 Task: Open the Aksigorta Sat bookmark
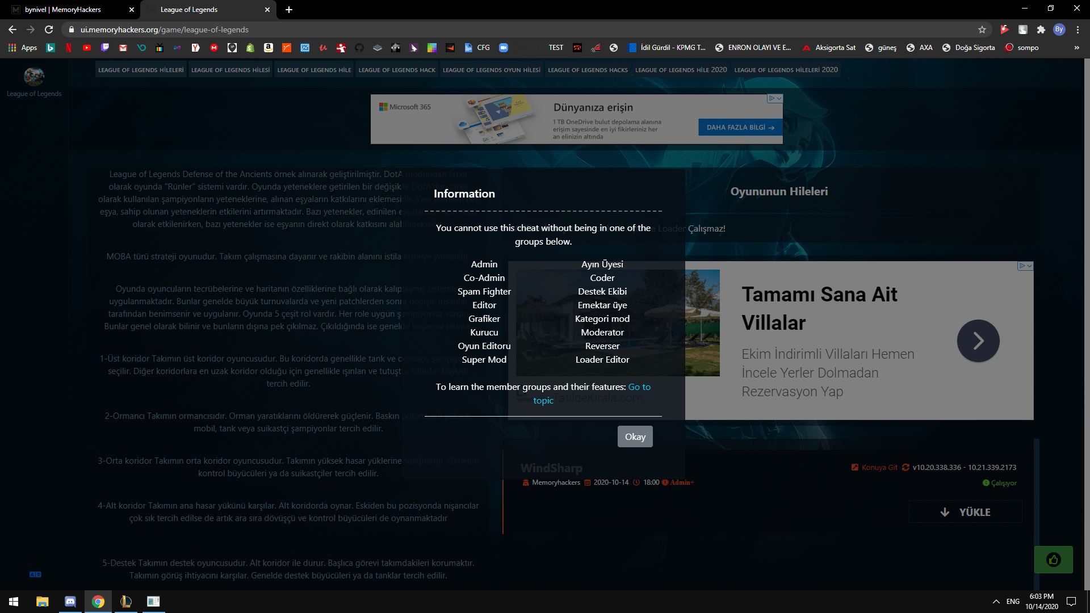tap(829, 48)
